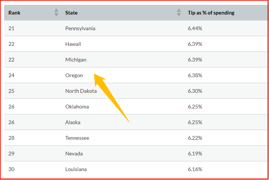This screenshot has width=269, height=180.
Task: Select Oklahoma in the State column
Action: [x=77, y=107]
